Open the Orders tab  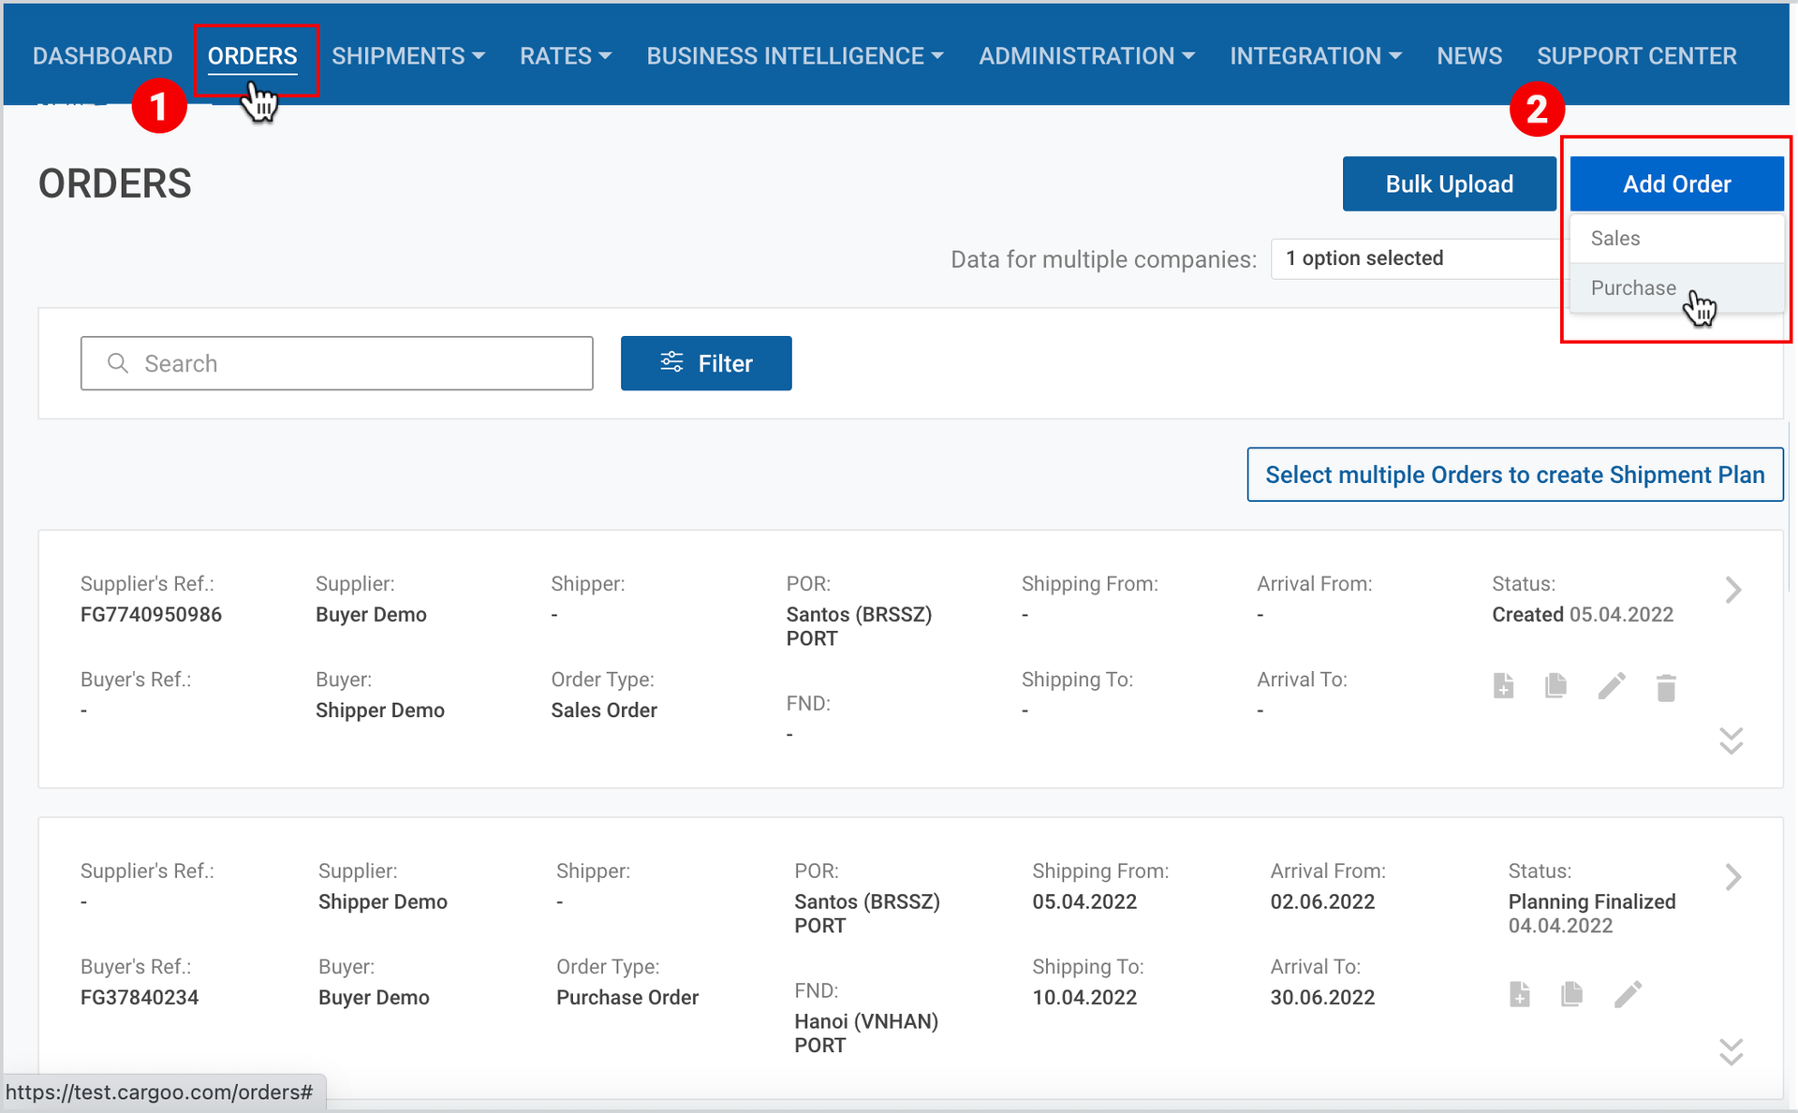point(253,56)
